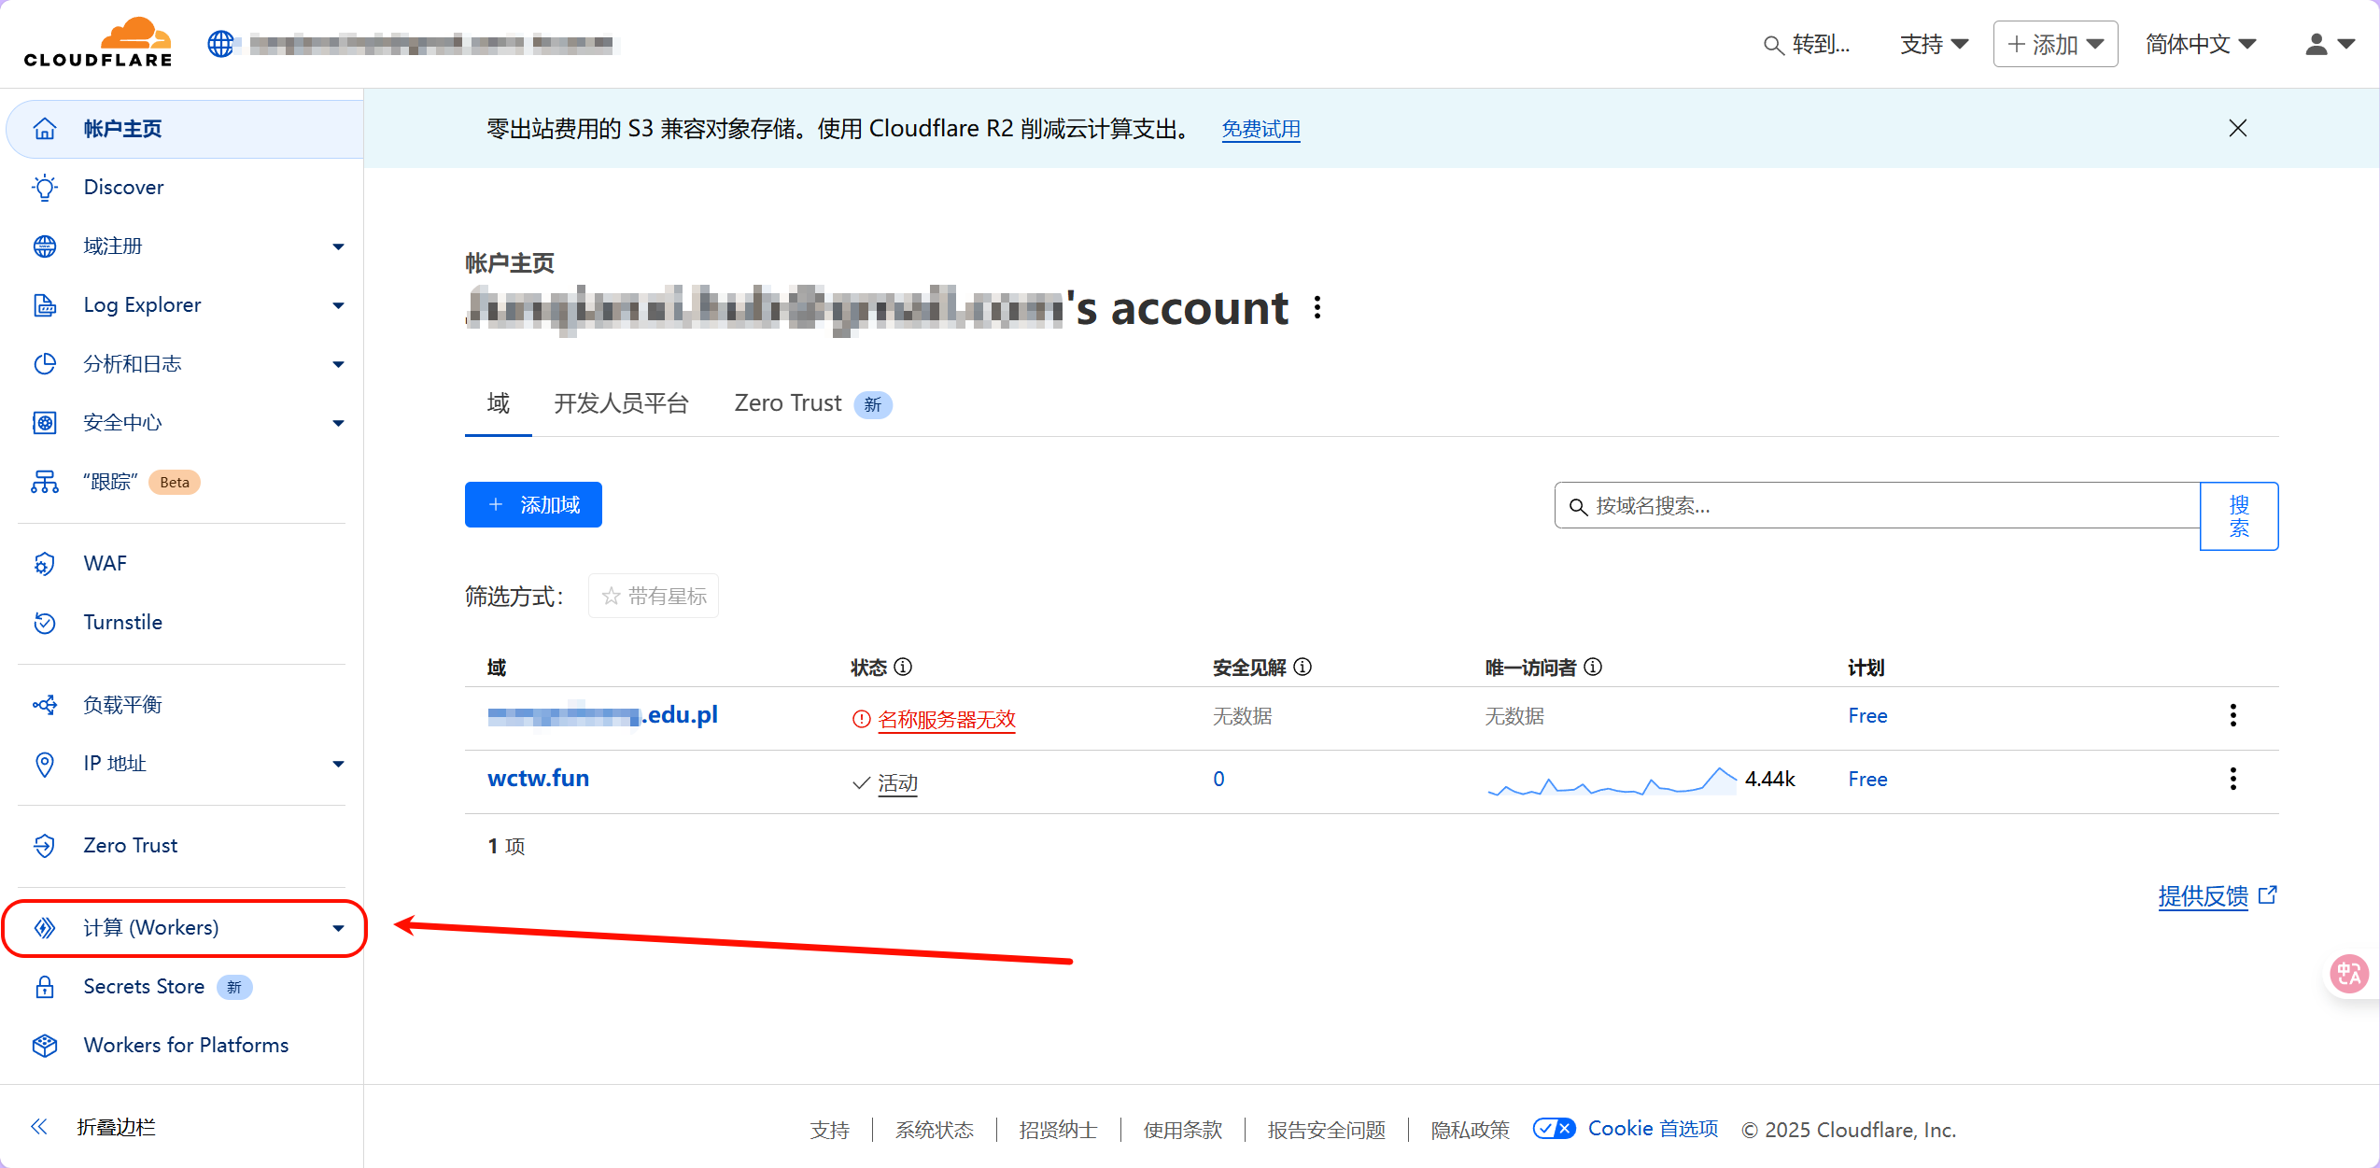Expand the 域注册 sidebar section
Screen dimensions: 2380x1168
(338, 246)
